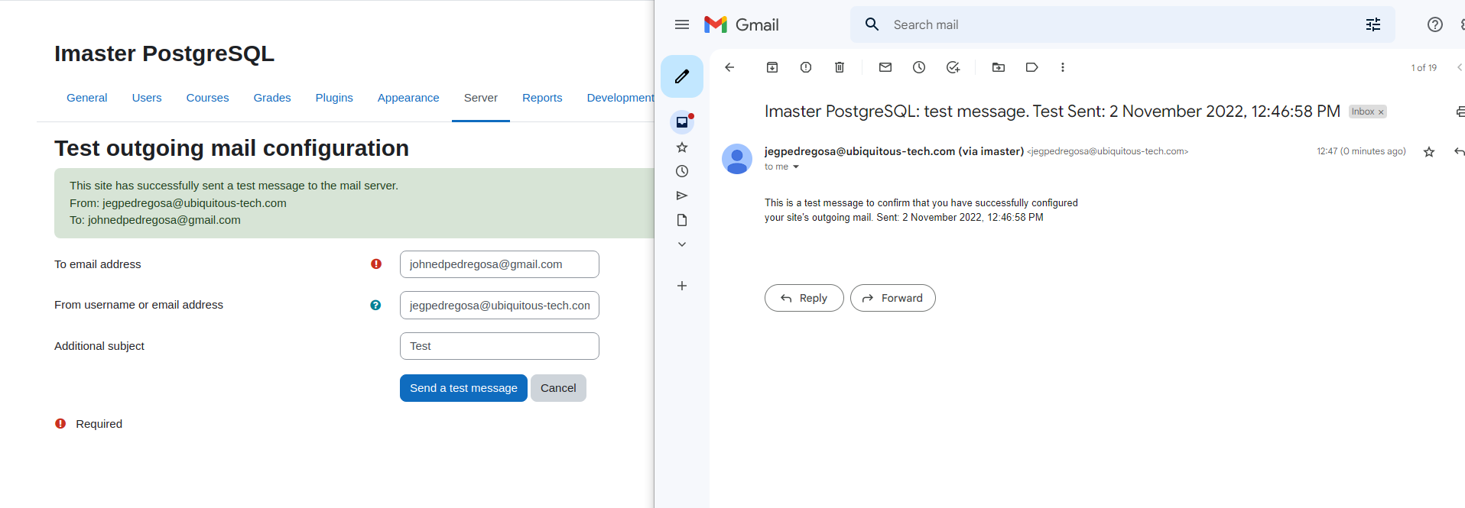Open Drafts icon in Gmail sidebar
Screen dimensions: 1465x508
click(x=682, y=220)
